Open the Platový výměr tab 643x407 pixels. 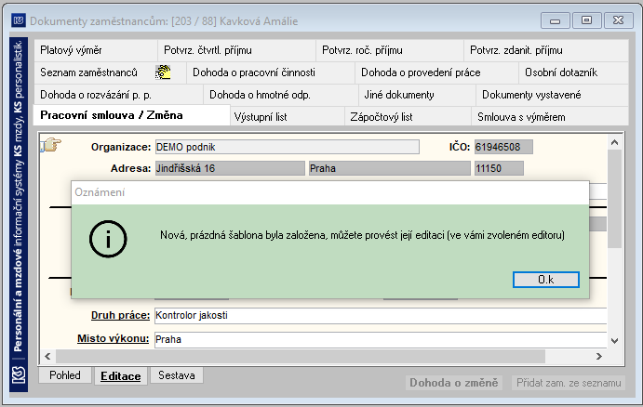96,50
